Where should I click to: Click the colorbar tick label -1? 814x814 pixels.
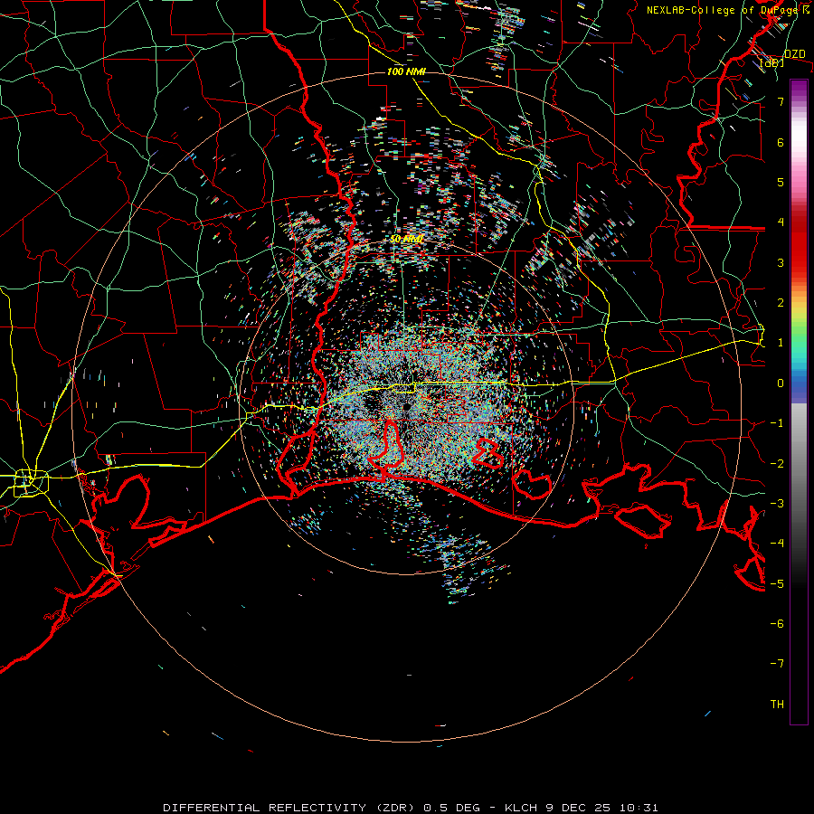coord(777,423)
